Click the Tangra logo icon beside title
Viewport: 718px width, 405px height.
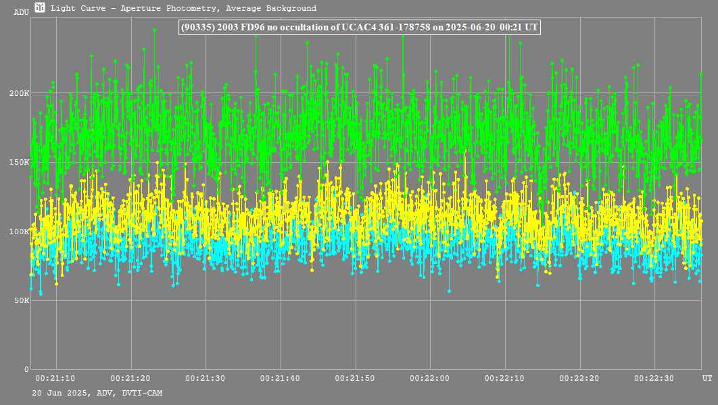coord(40,8)
